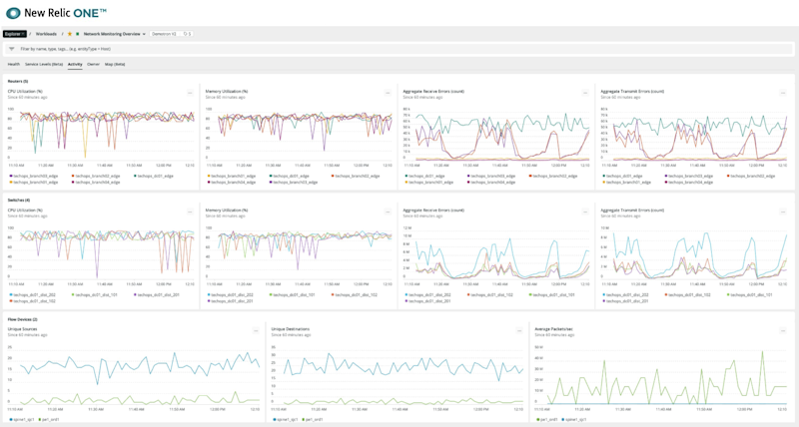Click the Average Packets/sec chart title

click(x=554, y=329)
